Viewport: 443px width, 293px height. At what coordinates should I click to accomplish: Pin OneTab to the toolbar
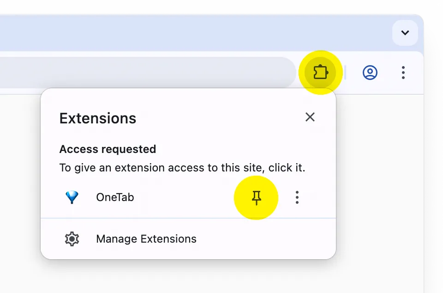click(x=257, y=198)
